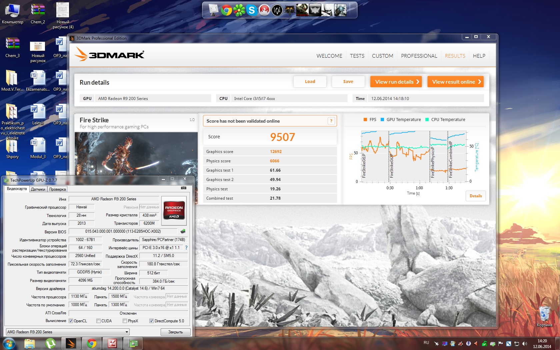Click the bus interface question mark in GPU-Z
Screen dimensions: 560x350
[186, 248]
